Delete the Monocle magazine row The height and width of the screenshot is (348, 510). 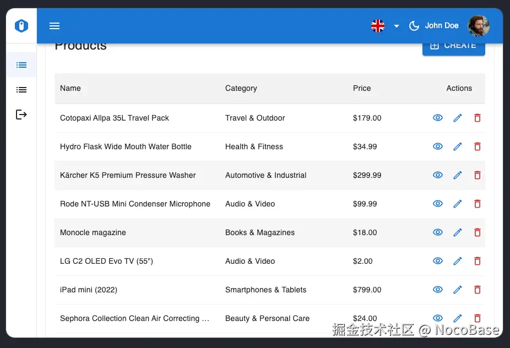point(477,232)
